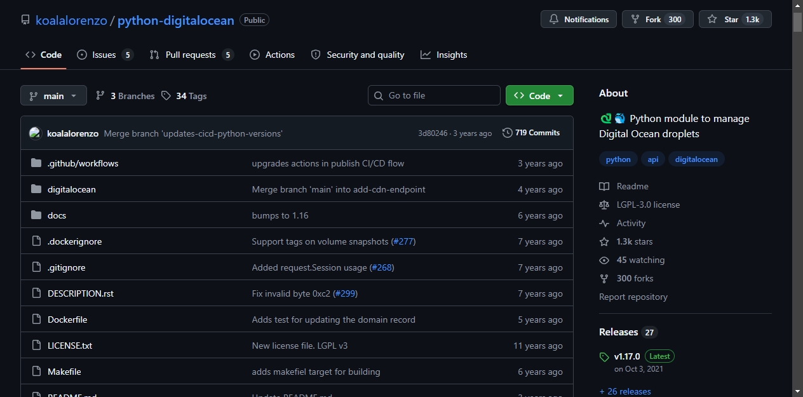
Task: Click the folder icon for docs
Action: [x=36, y=215]
